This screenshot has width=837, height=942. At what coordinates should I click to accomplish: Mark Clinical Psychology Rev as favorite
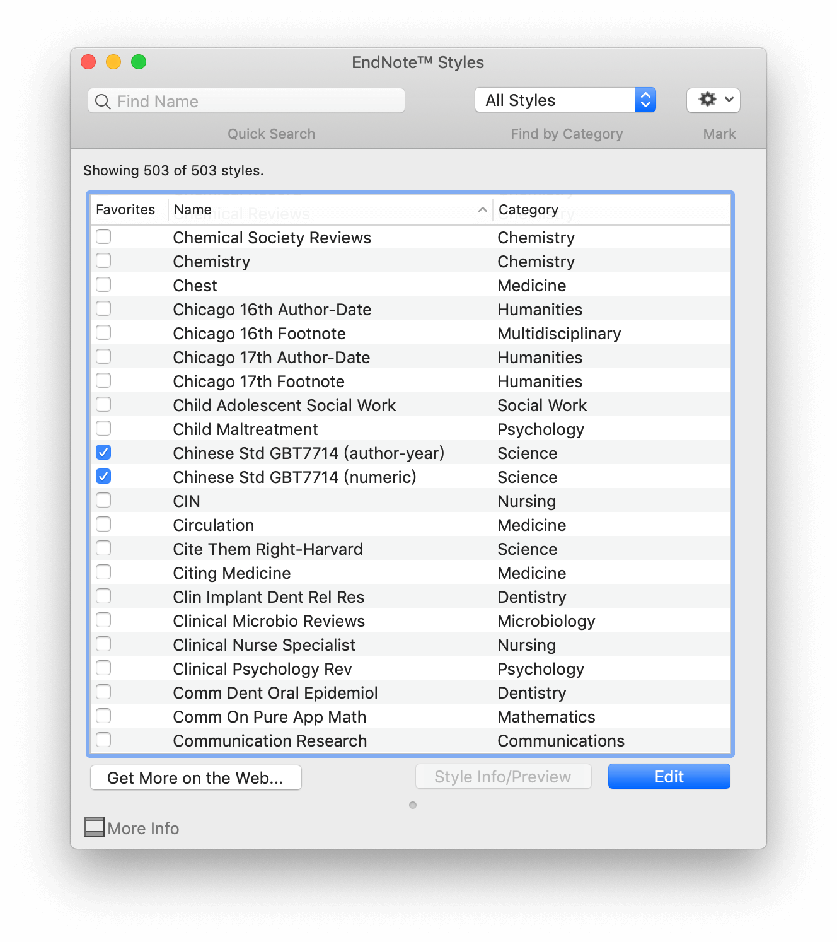tap(103, 668)
